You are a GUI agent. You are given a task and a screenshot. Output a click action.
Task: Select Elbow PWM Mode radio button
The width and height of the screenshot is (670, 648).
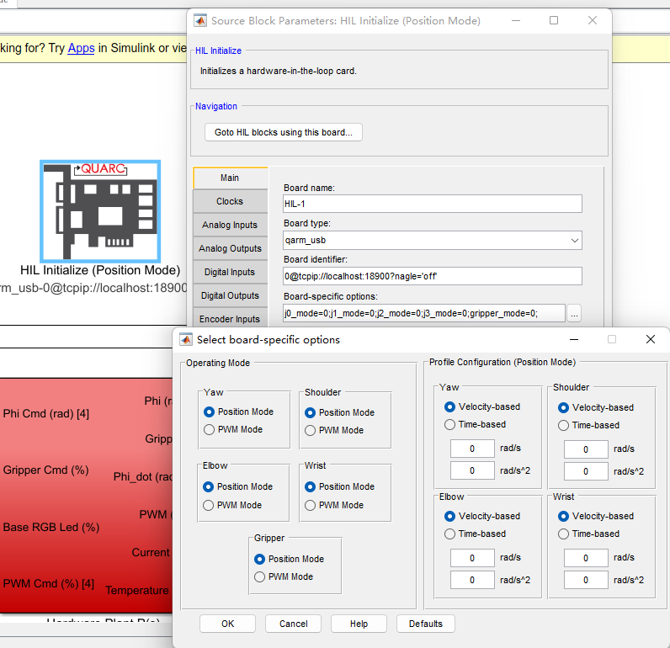pos(208,505)
